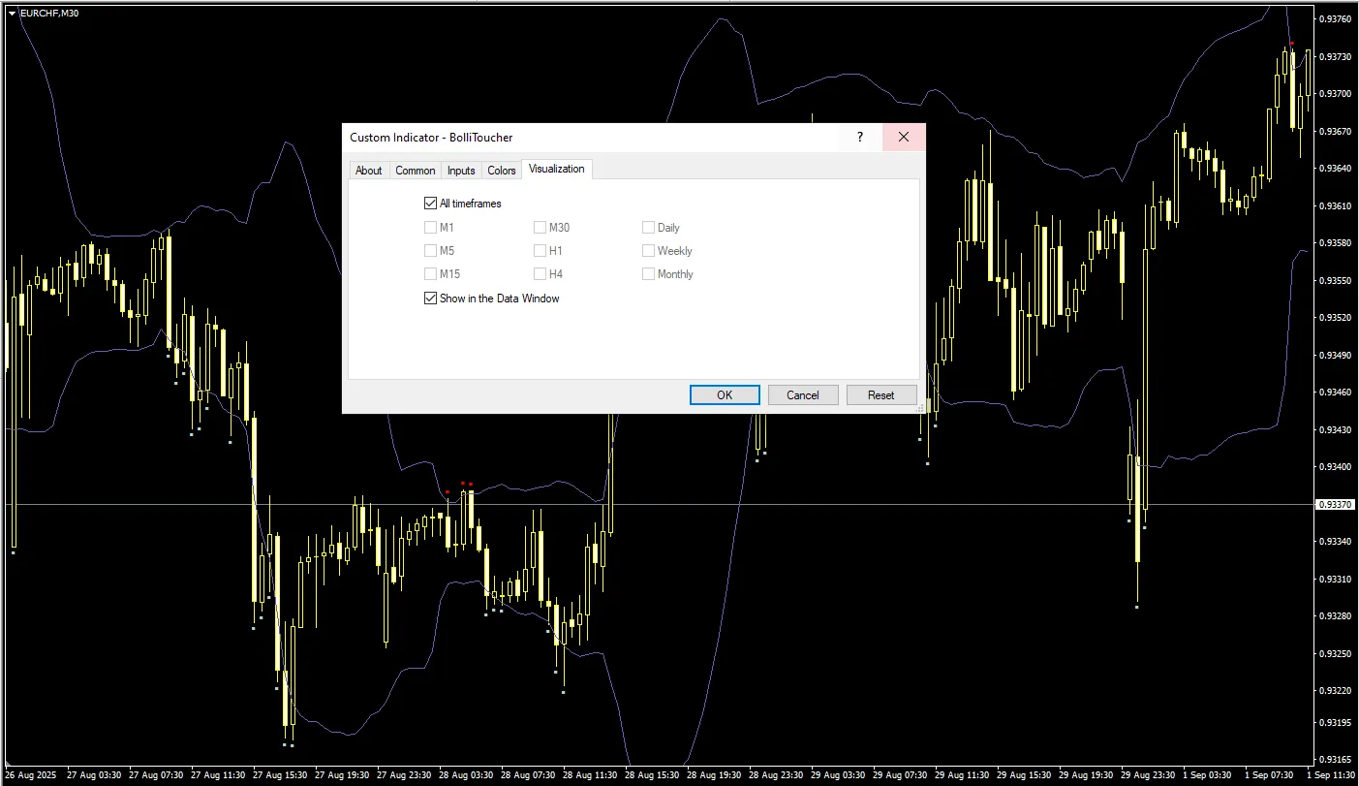Click the Cancel button
1359x786 pixels.
pos(803,395)
